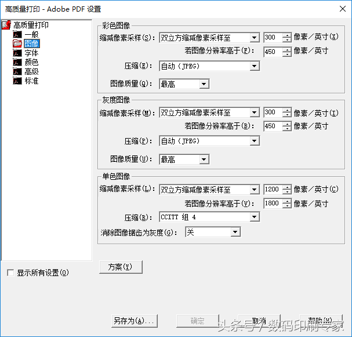Close the Adobe PDF 设置 dialog

pos(343,9)
